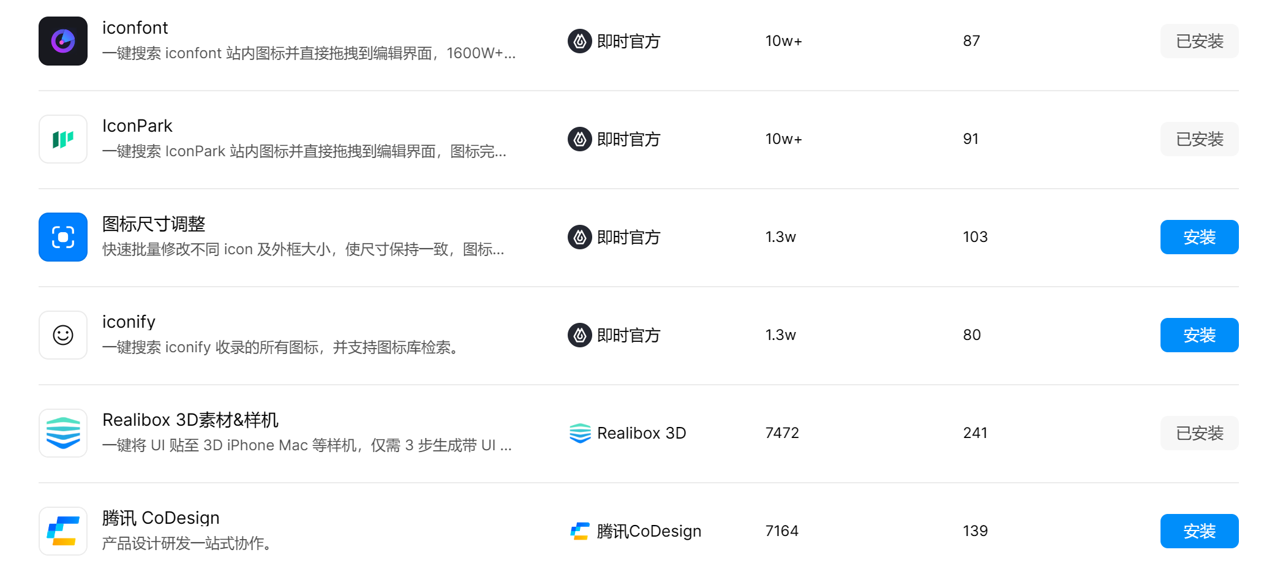Open the Realibox 3D素材&样机 plugin icon
This screenshot has width=1264, height=574.
pos(63,433)
